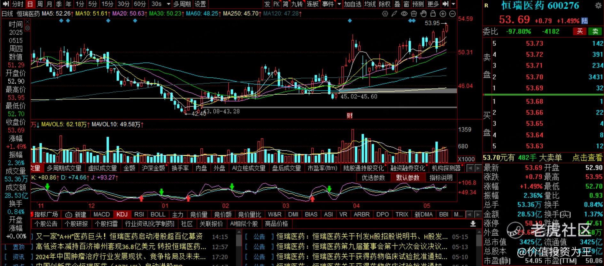Zoom out chart with minus icon

tap(453, 14)
